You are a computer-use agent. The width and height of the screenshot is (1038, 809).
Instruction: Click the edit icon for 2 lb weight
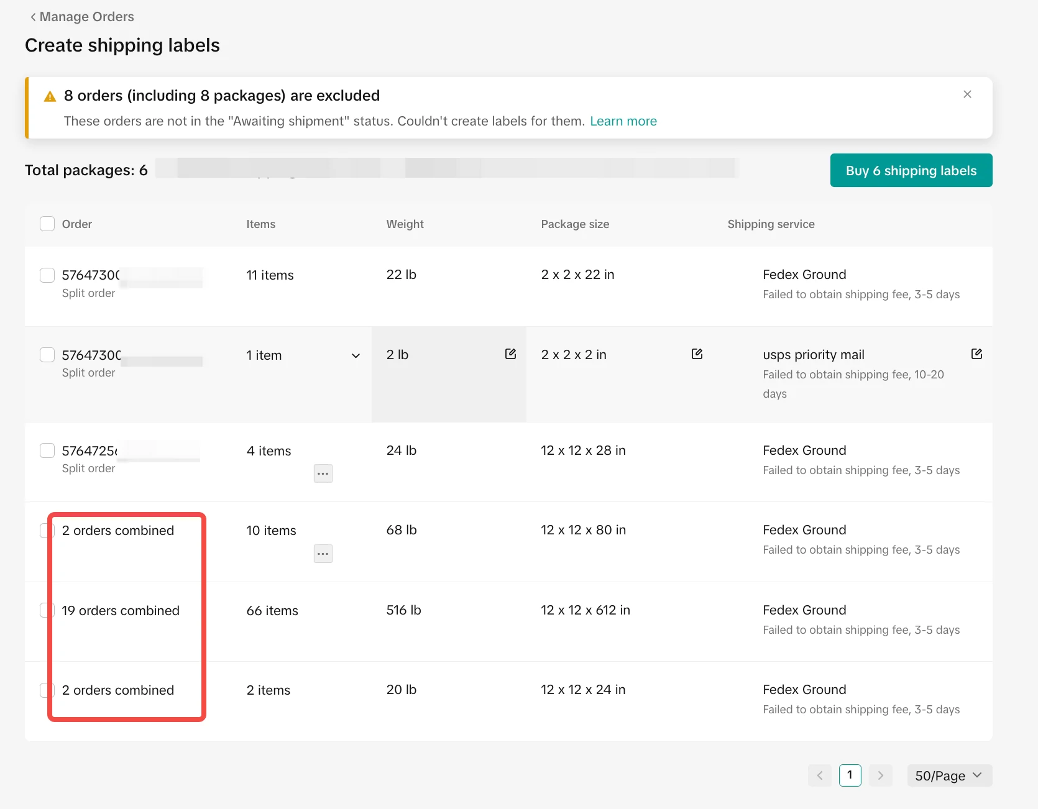click(x=510, y=354)
